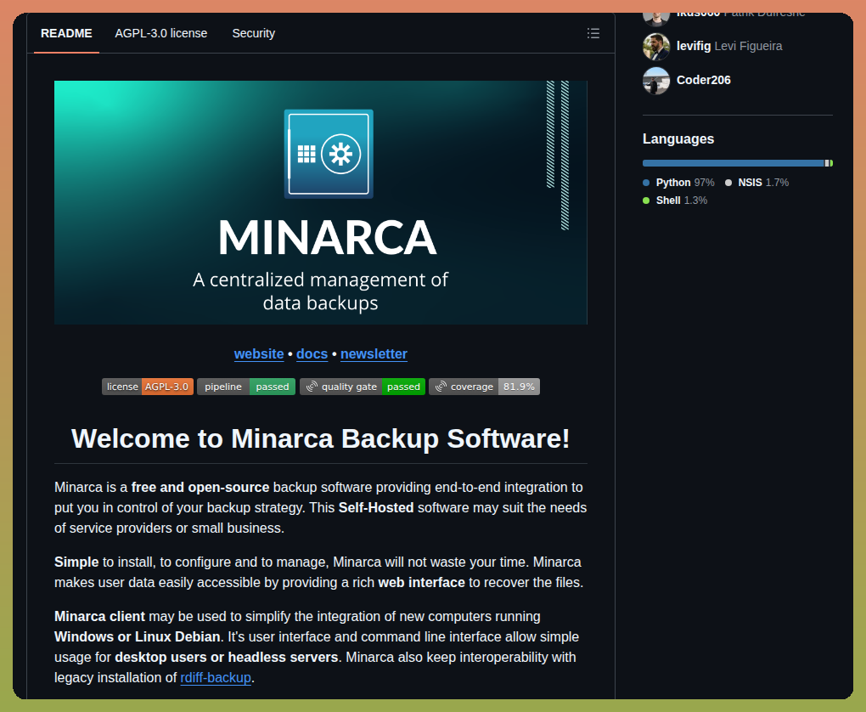Click the pipeline passed badge
Screen dimensions: 866x712
click(x=246, y=387)
